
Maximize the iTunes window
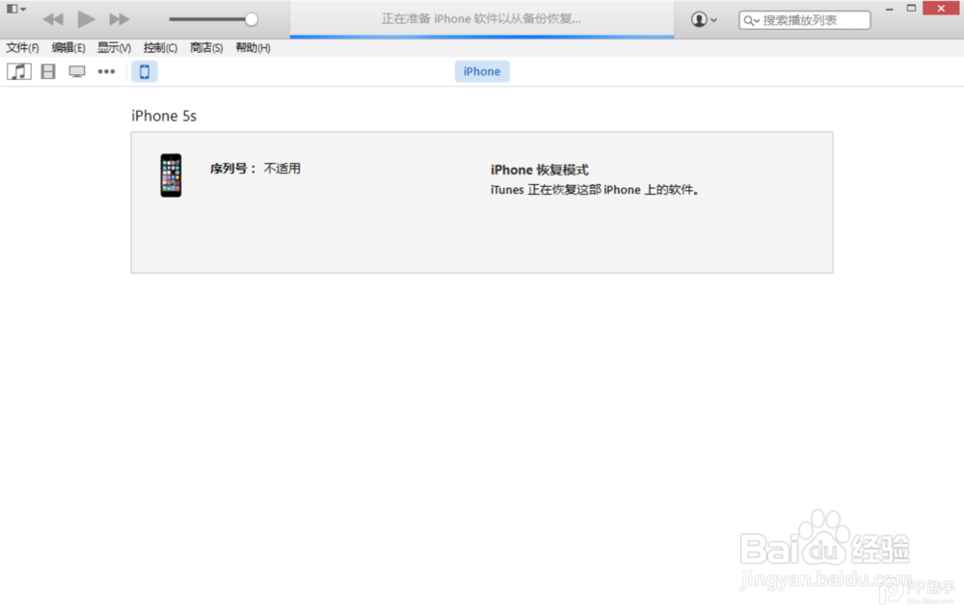point(911,8)
